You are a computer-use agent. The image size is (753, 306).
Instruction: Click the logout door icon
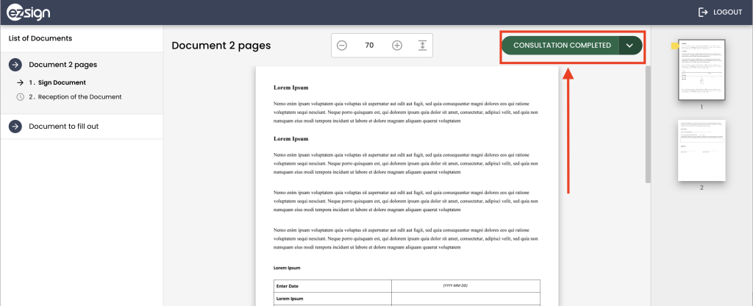(703, 12)
